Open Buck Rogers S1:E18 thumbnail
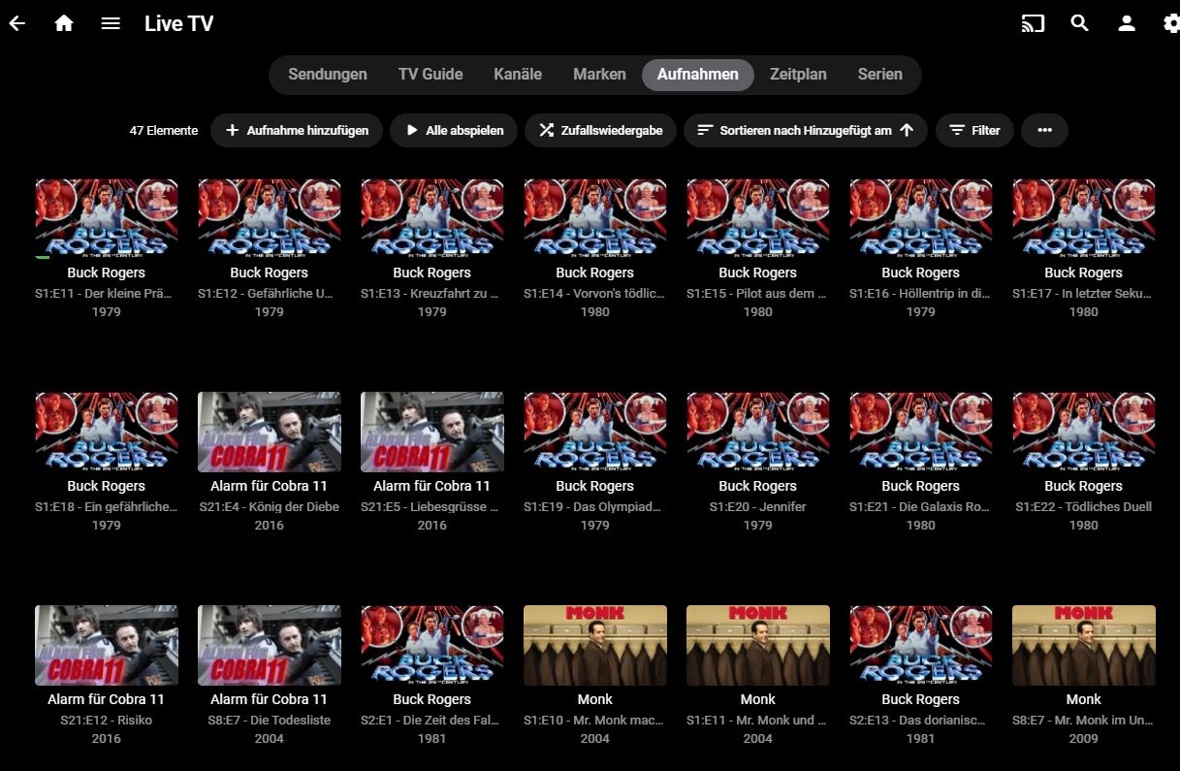The height and width of the screenshot is (771, 1180). coord(107,433)
